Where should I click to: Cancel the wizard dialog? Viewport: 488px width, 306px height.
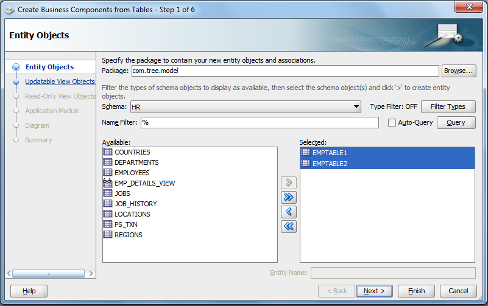(x=458, y=291)
